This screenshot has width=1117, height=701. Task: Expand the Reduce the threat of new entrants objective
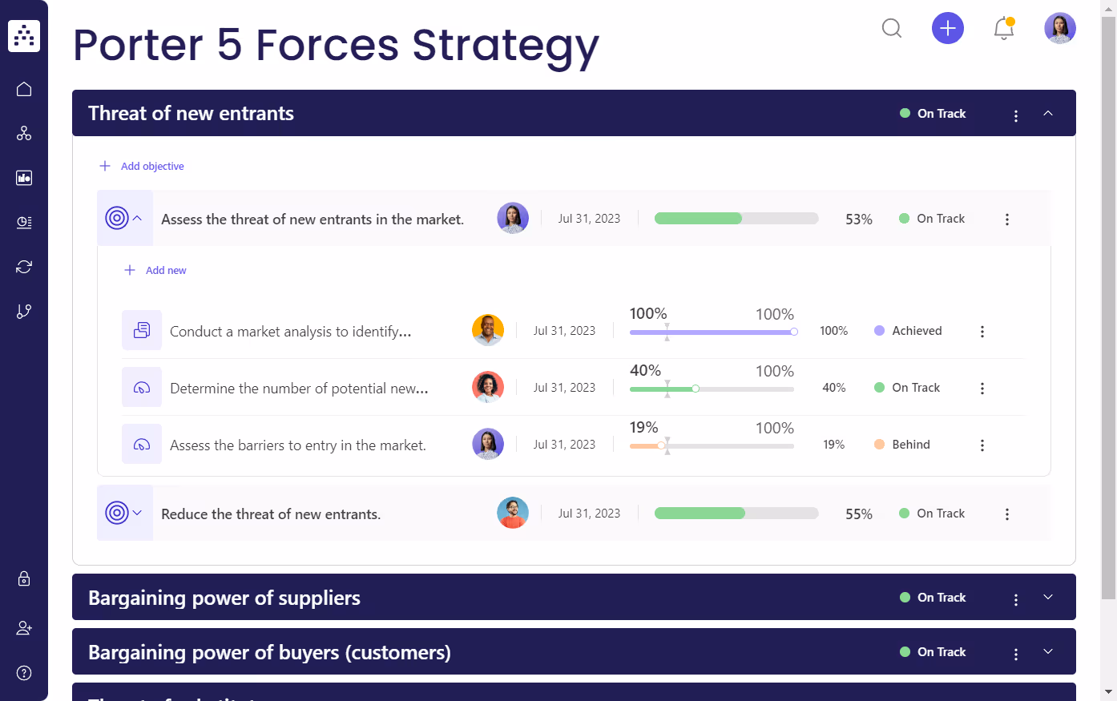139,513
